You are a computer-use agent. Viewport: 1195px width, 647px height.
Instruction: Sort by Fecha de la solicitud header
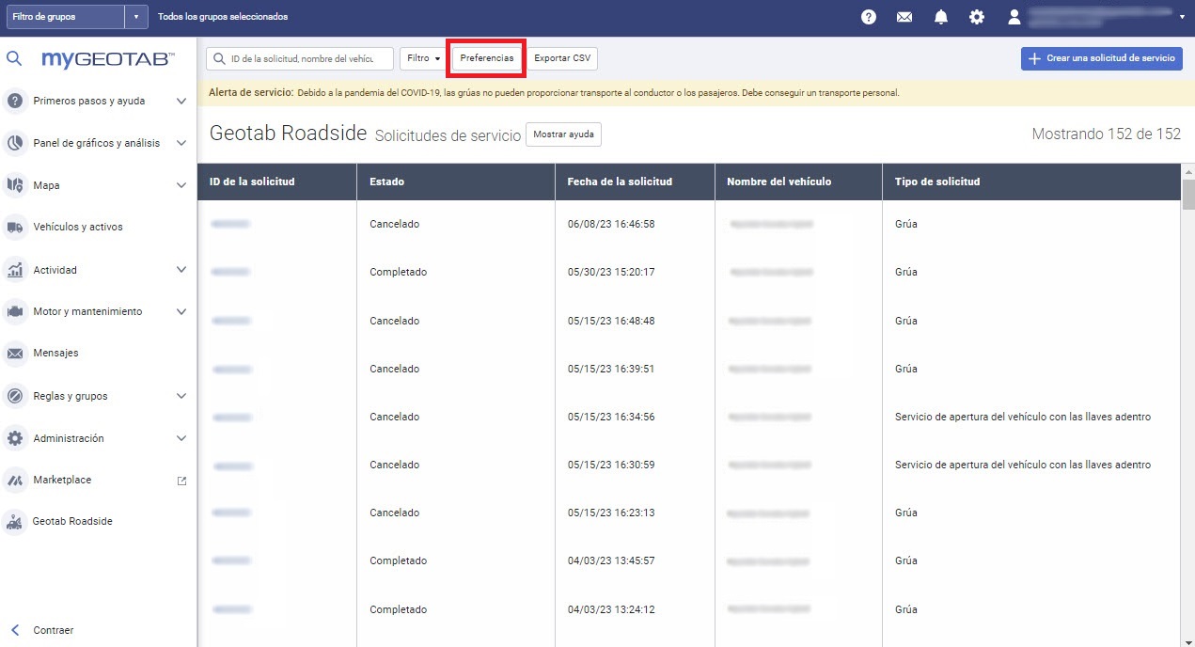[635, 181]
